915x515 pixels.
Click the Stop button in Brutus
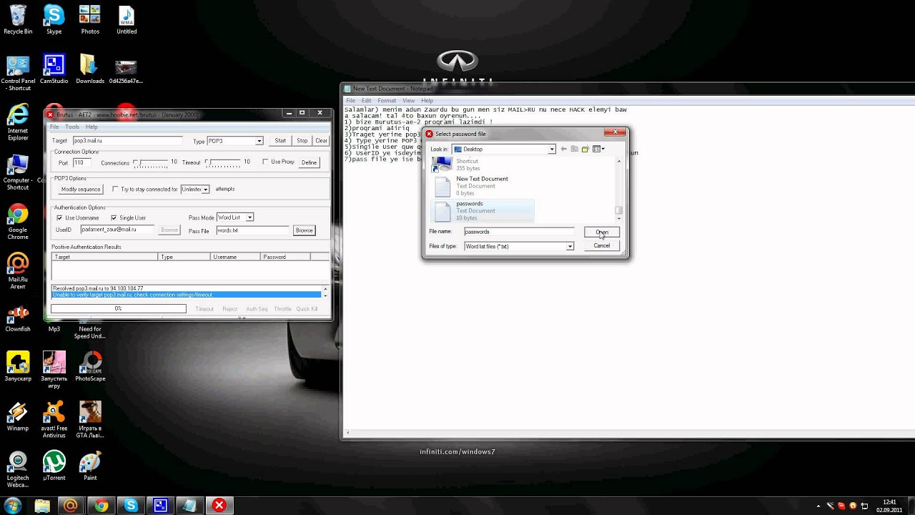pos(302,141)
